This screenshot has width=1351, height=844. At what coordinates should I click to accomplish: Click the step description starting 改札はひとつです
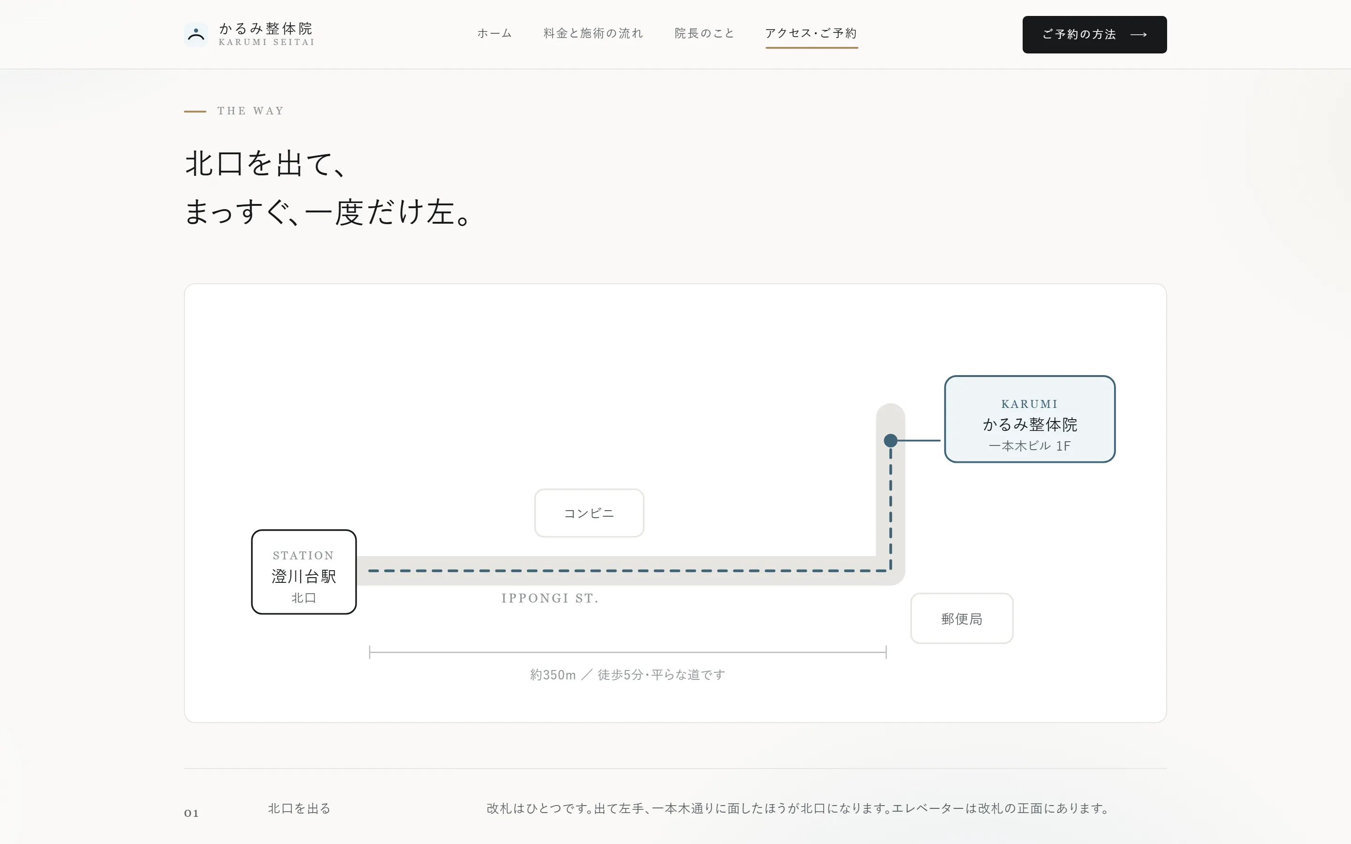pos(797,808)
